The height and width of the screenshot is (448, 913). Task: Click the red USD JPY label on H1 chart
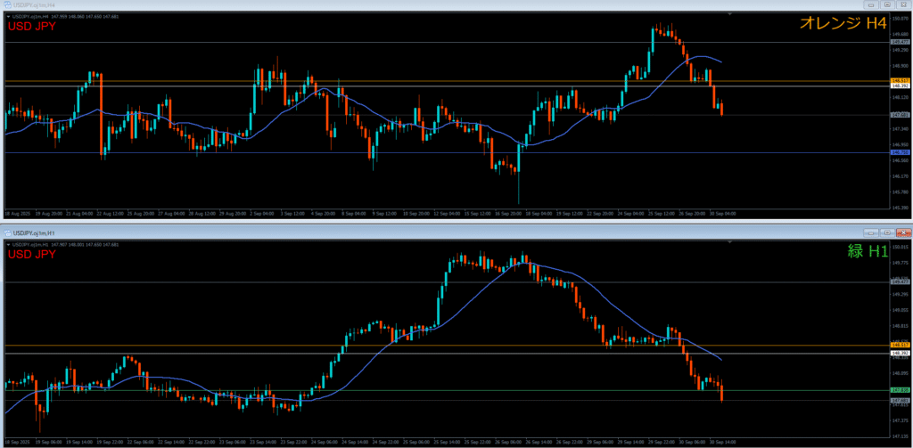tap(32, 254)
